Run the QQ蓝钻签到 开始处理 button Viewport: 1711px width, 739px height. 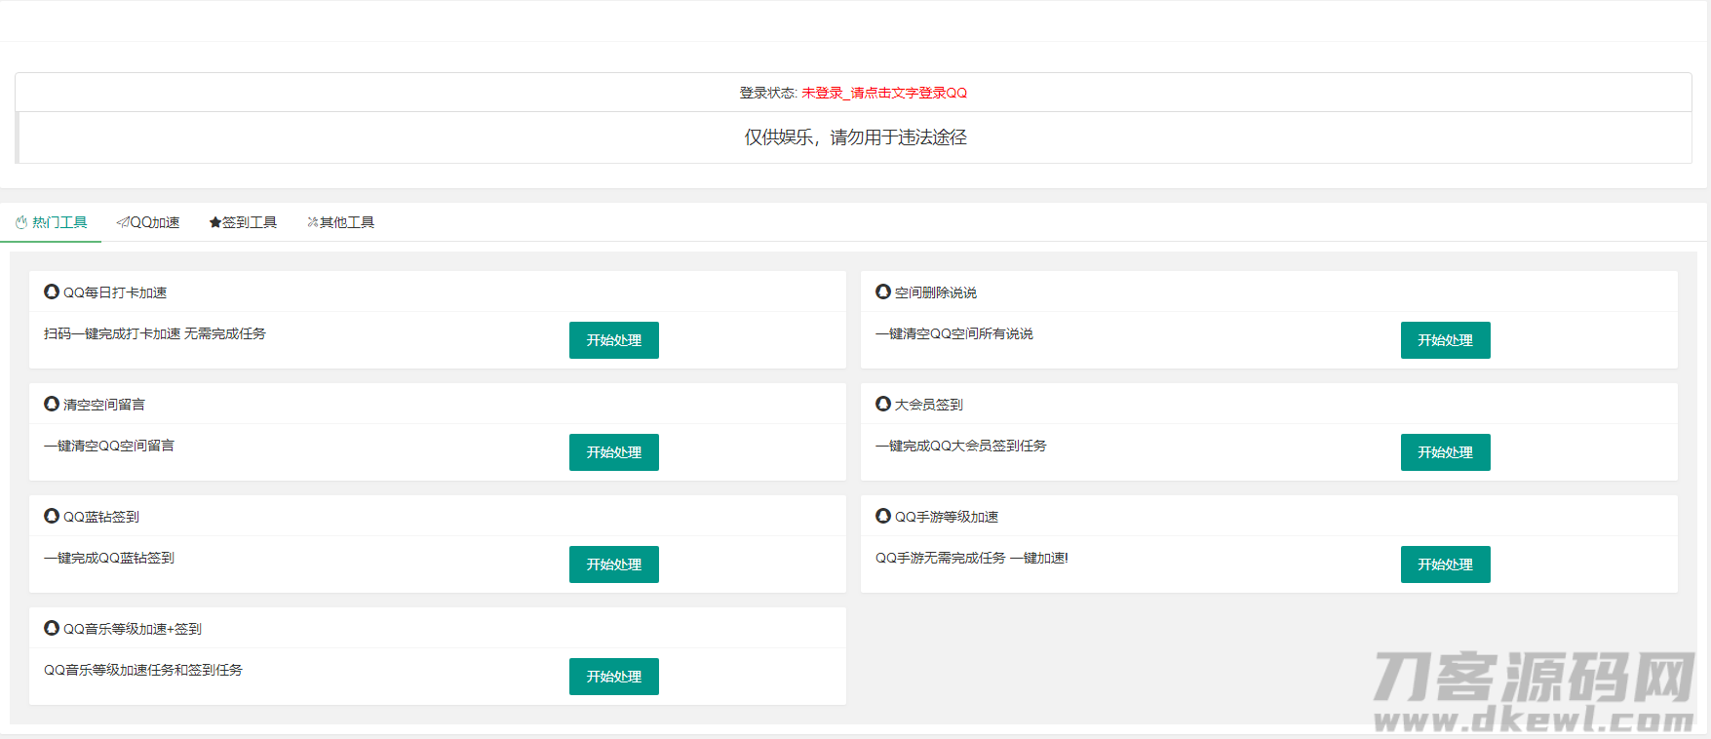613,564
